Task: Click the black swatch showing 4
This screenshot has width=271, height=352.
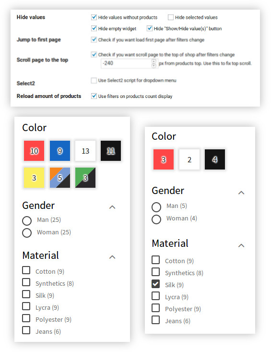Action: point(215,159)
